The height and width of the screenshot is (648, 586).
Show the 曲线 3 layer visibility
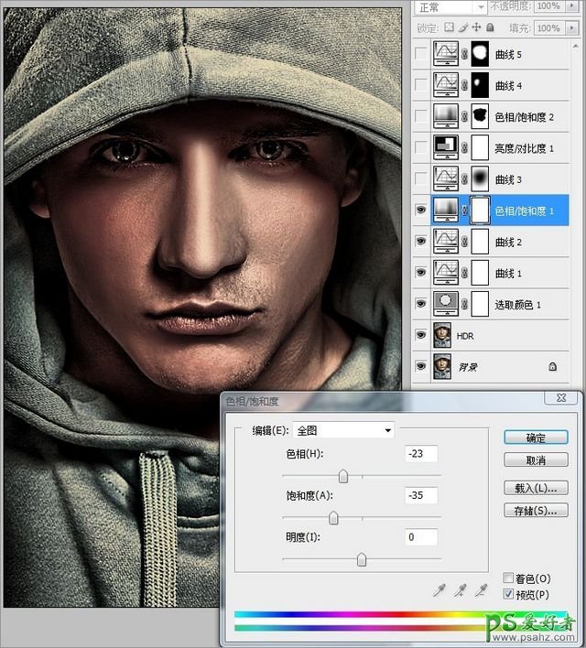point(420,179)
